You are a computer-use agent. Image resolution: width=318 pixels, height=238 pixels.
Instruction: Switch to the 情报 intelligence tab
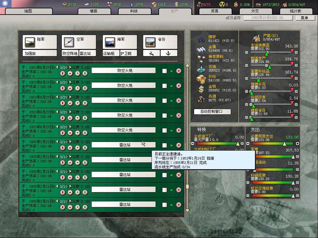click(x=94, y=11)
